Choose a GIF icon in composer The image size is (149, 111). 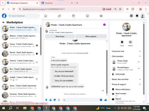point(59,100)
